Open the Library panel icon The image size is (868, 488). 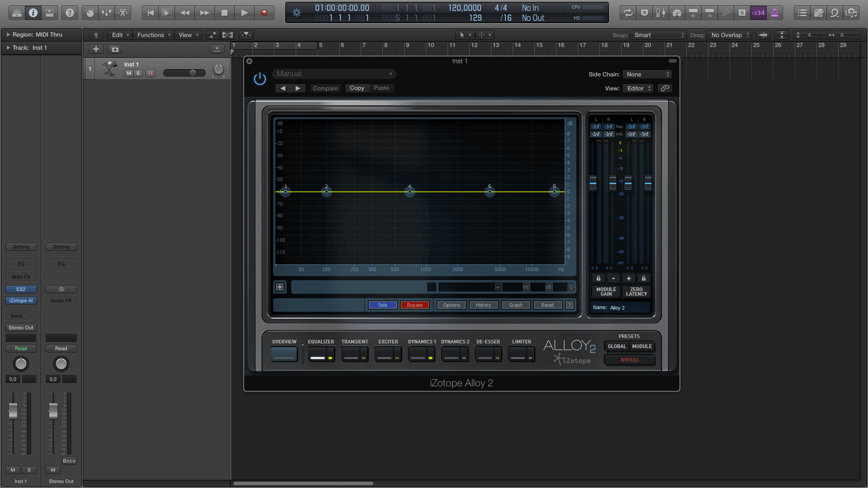17,13
